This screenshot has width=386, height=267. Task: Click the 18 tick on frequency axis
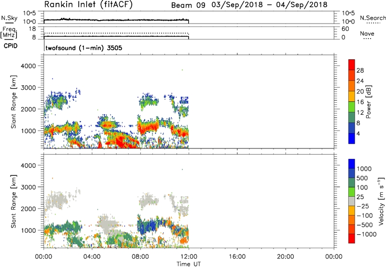coord(32,29)
